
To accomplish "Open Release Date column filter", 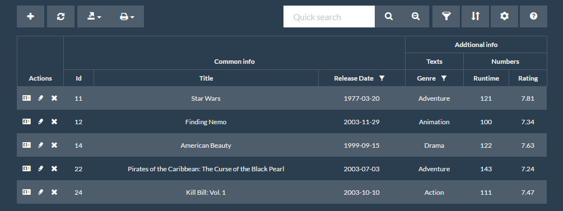I will [381, 78].
